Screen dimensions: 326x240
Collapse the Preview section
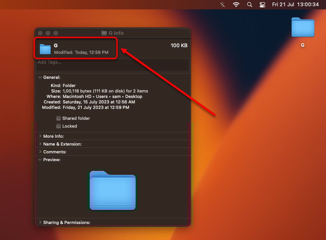40,160
